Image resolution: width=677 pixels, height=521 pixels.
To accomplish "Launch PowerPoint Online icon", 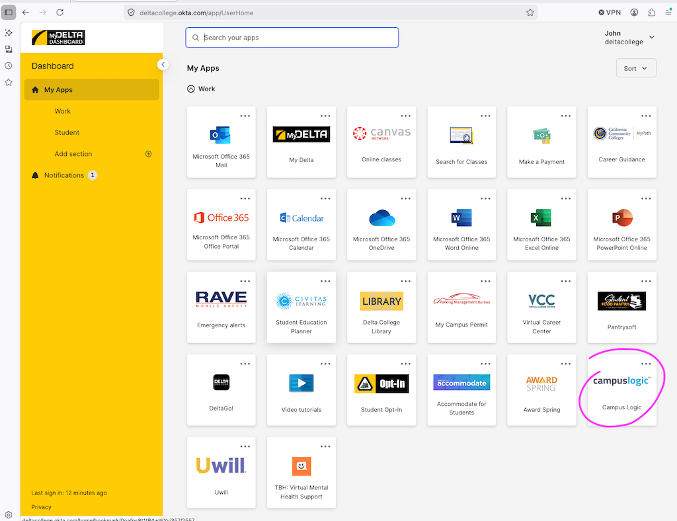I will pyautogui.click(x=621, y=218).
